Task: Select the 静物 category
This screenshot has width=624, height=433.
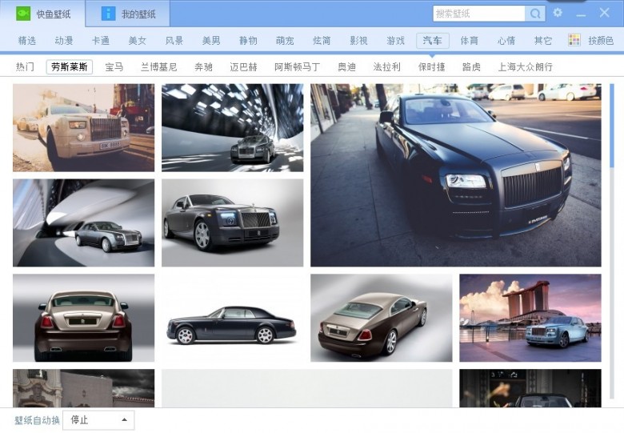Action: click(x=248, y=41)
